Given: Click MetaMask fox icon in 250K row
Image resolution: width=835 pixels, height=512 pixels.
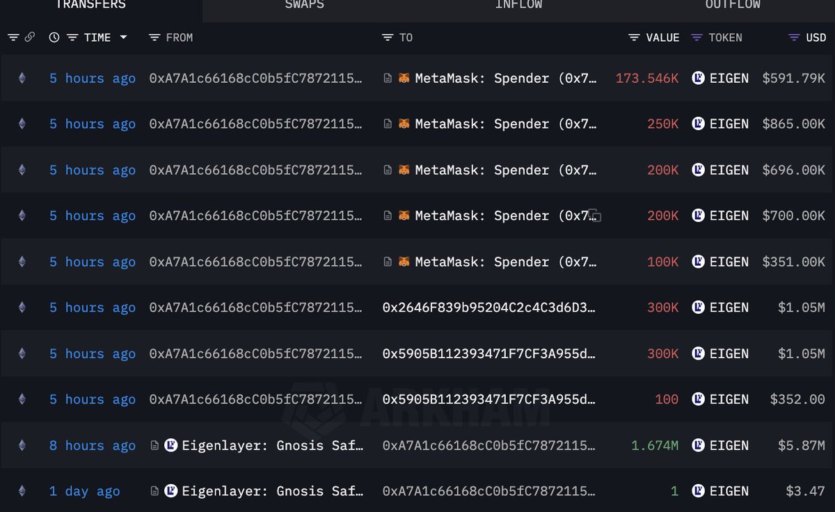Looking at the screenshot, I should [404, 124].
